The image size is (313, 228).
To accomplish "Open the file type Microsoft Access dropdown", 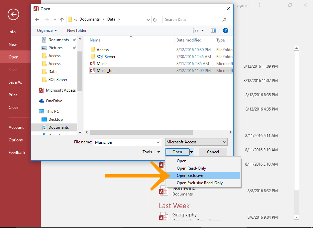I will pyautogui.click(x=196, y=142).
